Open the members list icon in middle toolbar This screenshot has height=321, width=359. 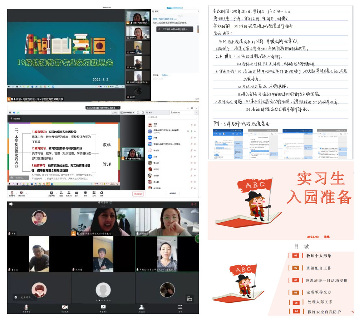(x=69, y=193)
